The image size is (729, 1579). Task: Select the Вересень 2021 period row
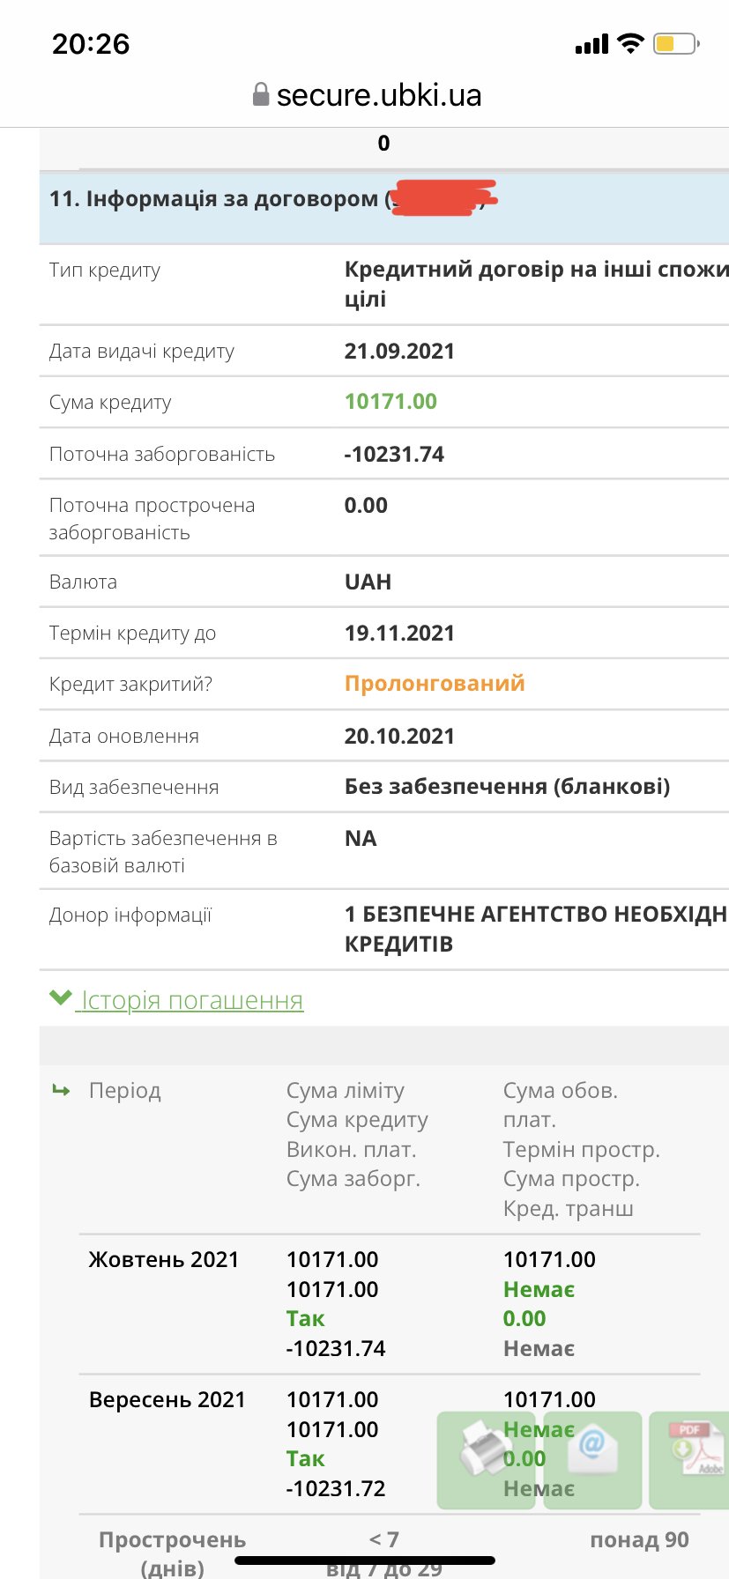click(x=167, y=1399)
